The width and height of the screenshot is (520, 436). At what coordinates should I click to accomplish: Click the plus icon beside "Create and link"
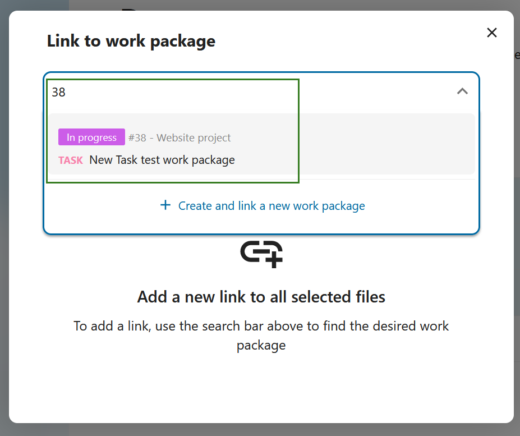coord(165,205)
